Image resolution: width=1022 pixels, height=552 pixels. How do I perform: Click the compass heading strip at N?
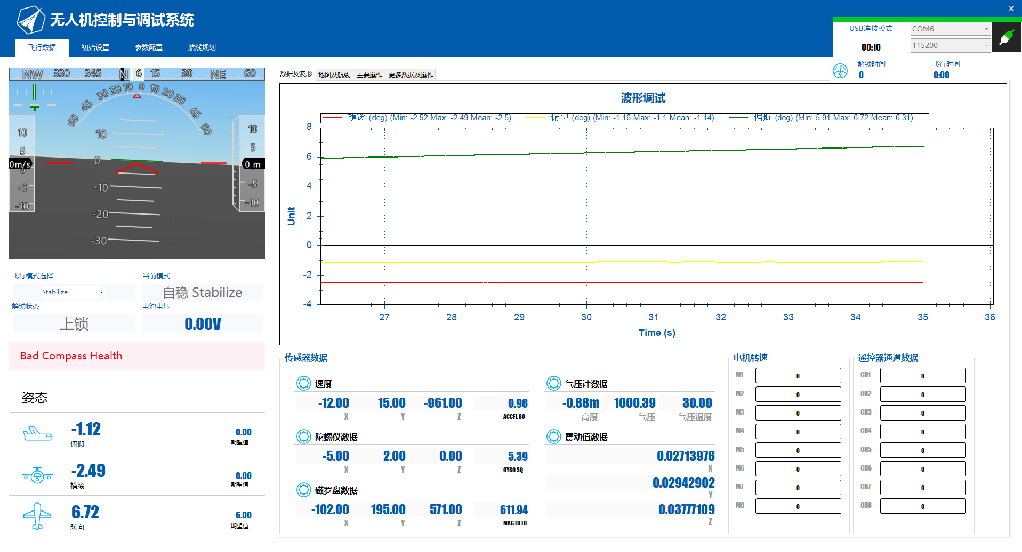[x=124, y=74]
